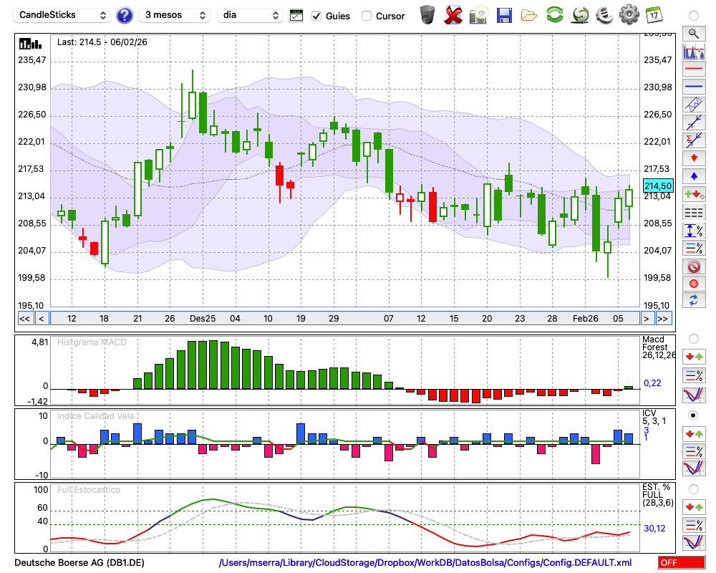
Task: Uncheck the Guies checkbox
Action: click(x=317, y=16)
